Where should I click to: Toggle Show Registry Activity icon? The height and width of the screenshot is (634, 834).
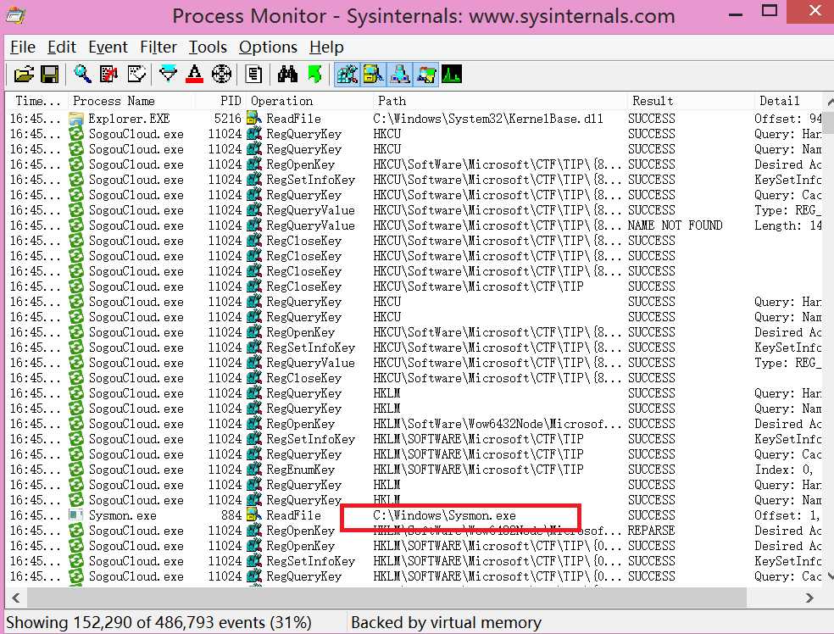coord(347,75)
